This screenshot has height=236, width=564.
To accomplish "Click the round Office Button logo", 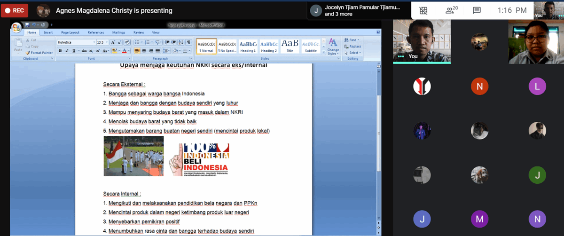I will pyautogui.click(x=16, y=27).
